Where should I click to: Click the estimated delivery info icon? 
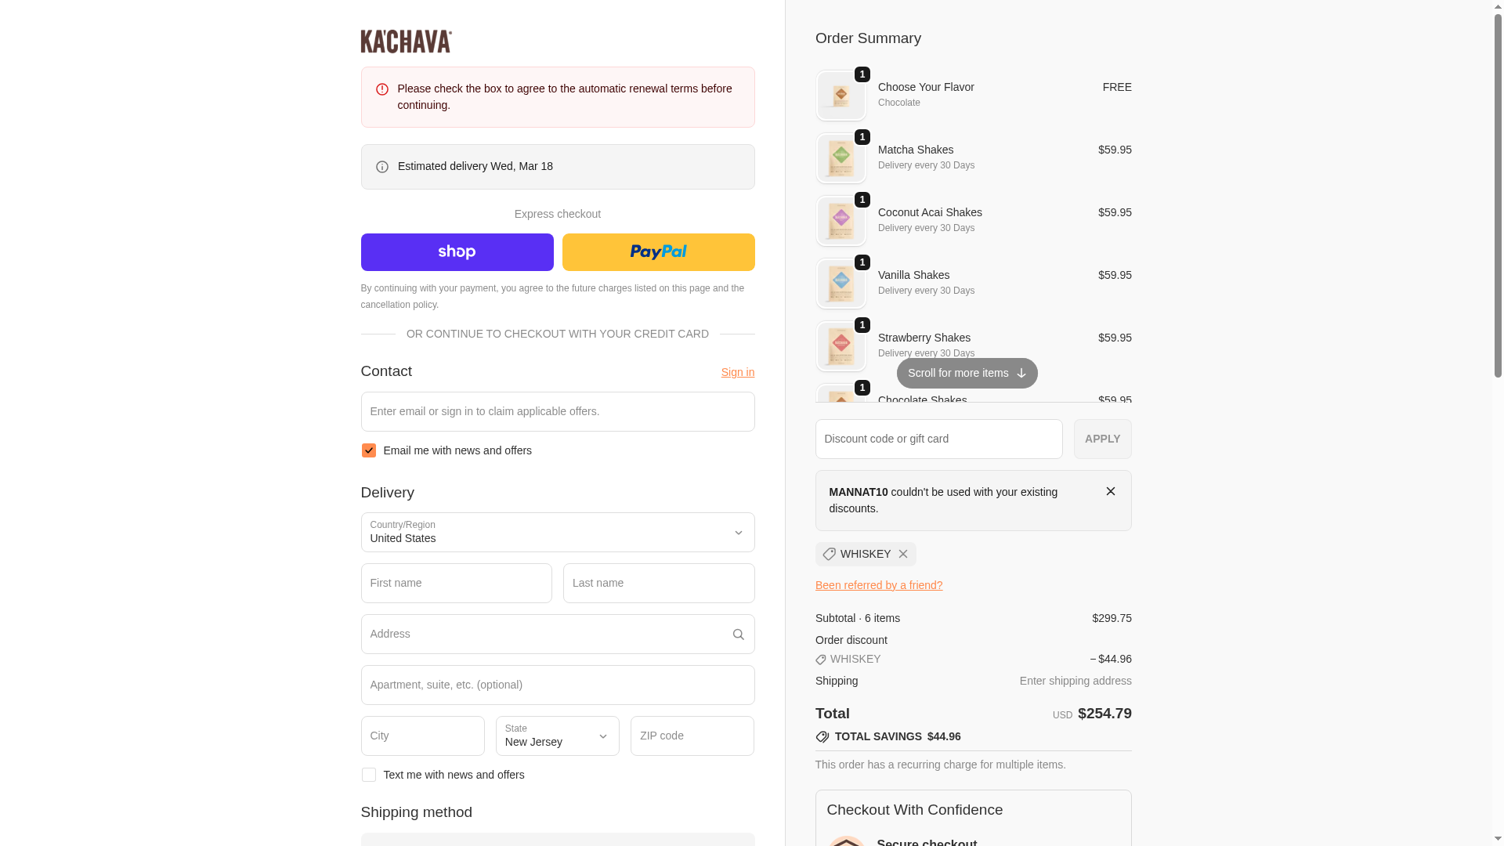click(382, 167)
